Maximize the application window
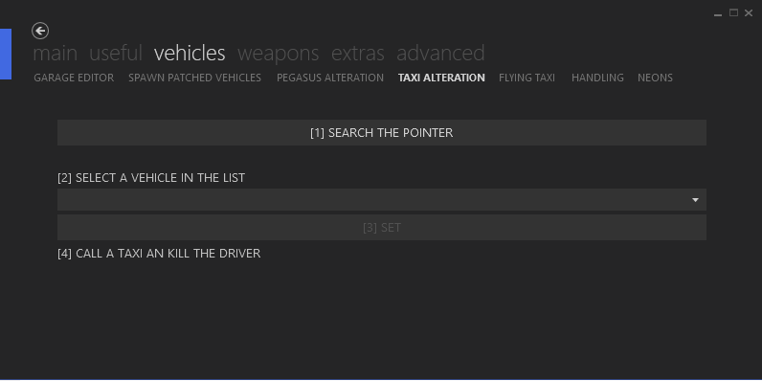This screenshot has width=762, height=381. 733,13
